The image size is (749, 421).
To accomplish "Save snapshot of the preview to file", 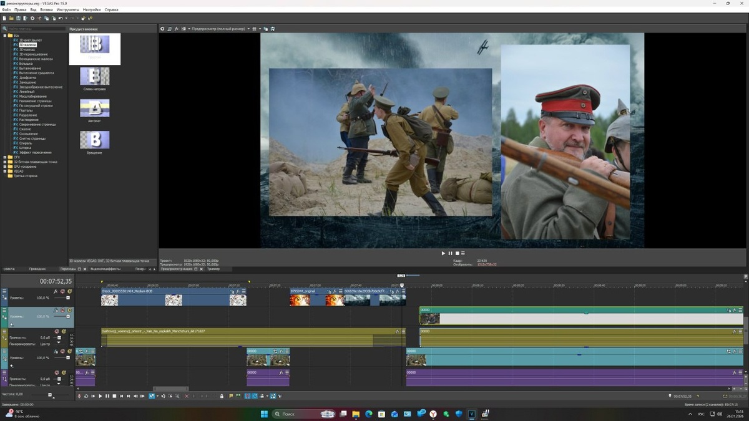I will tap(273, 29).
